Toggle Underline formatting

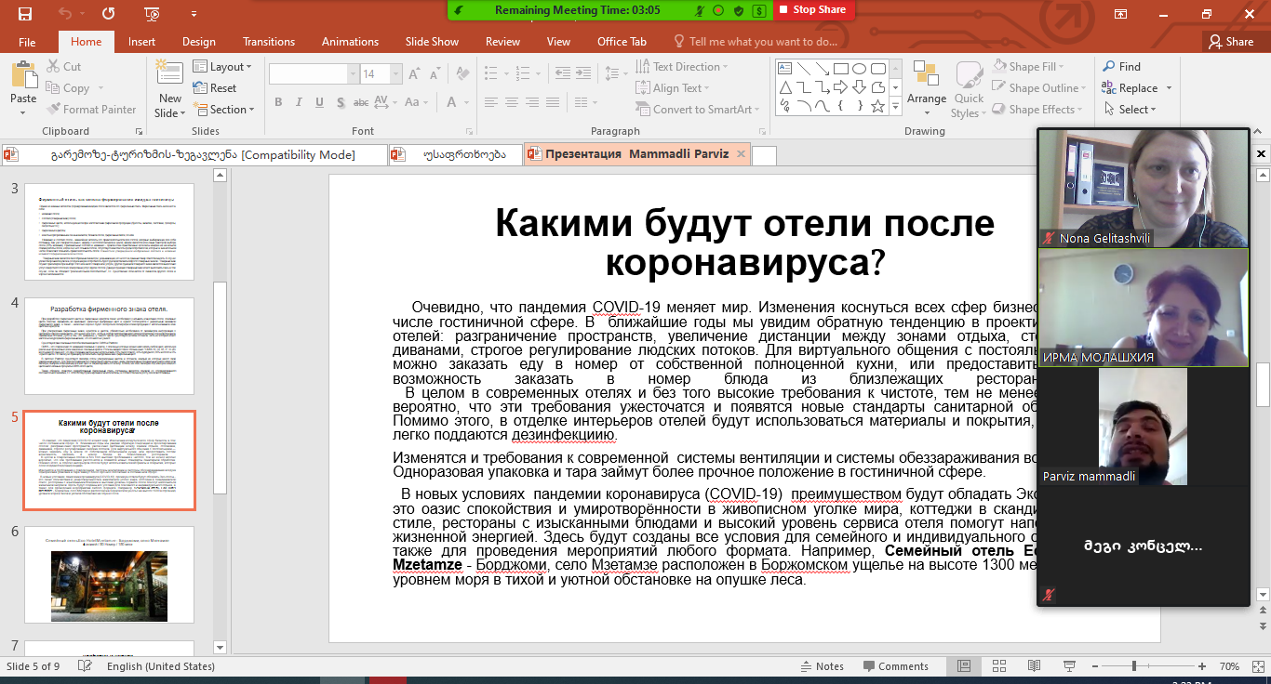tap(319, 102)
